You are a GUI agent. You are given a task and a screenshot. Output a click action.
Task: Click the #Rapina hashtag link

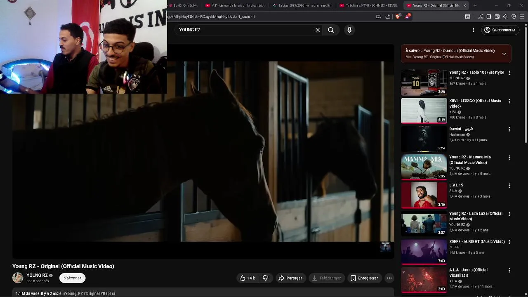coord(108,293)
